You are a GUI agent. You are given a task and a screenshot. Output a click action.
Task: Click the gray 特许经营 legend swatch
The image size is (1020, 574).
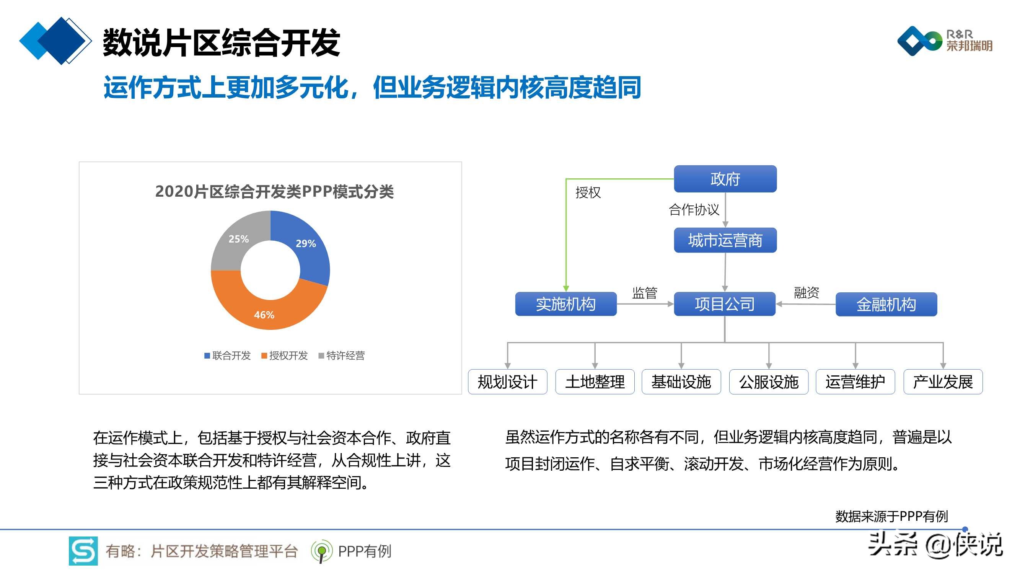pos(321,356)
